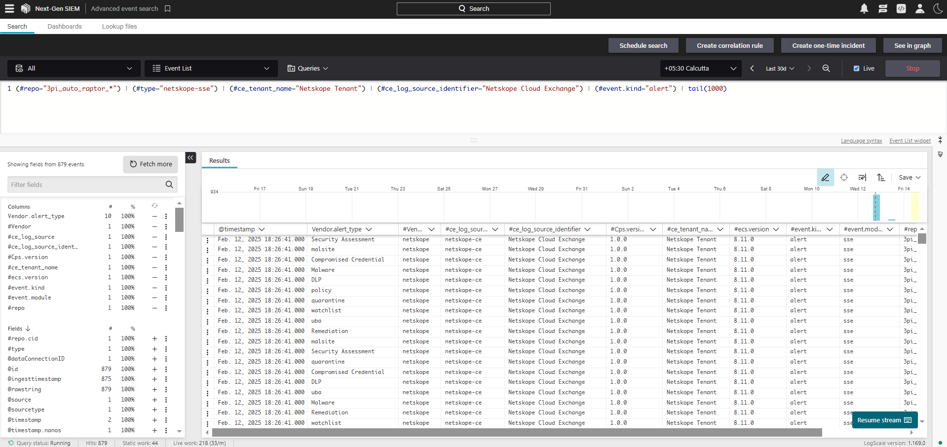The width and height of the screenshot is (947, 447).
Task: Open the +05:30 Calcutta timezone dropdown
Action: [x=700, y=69]
